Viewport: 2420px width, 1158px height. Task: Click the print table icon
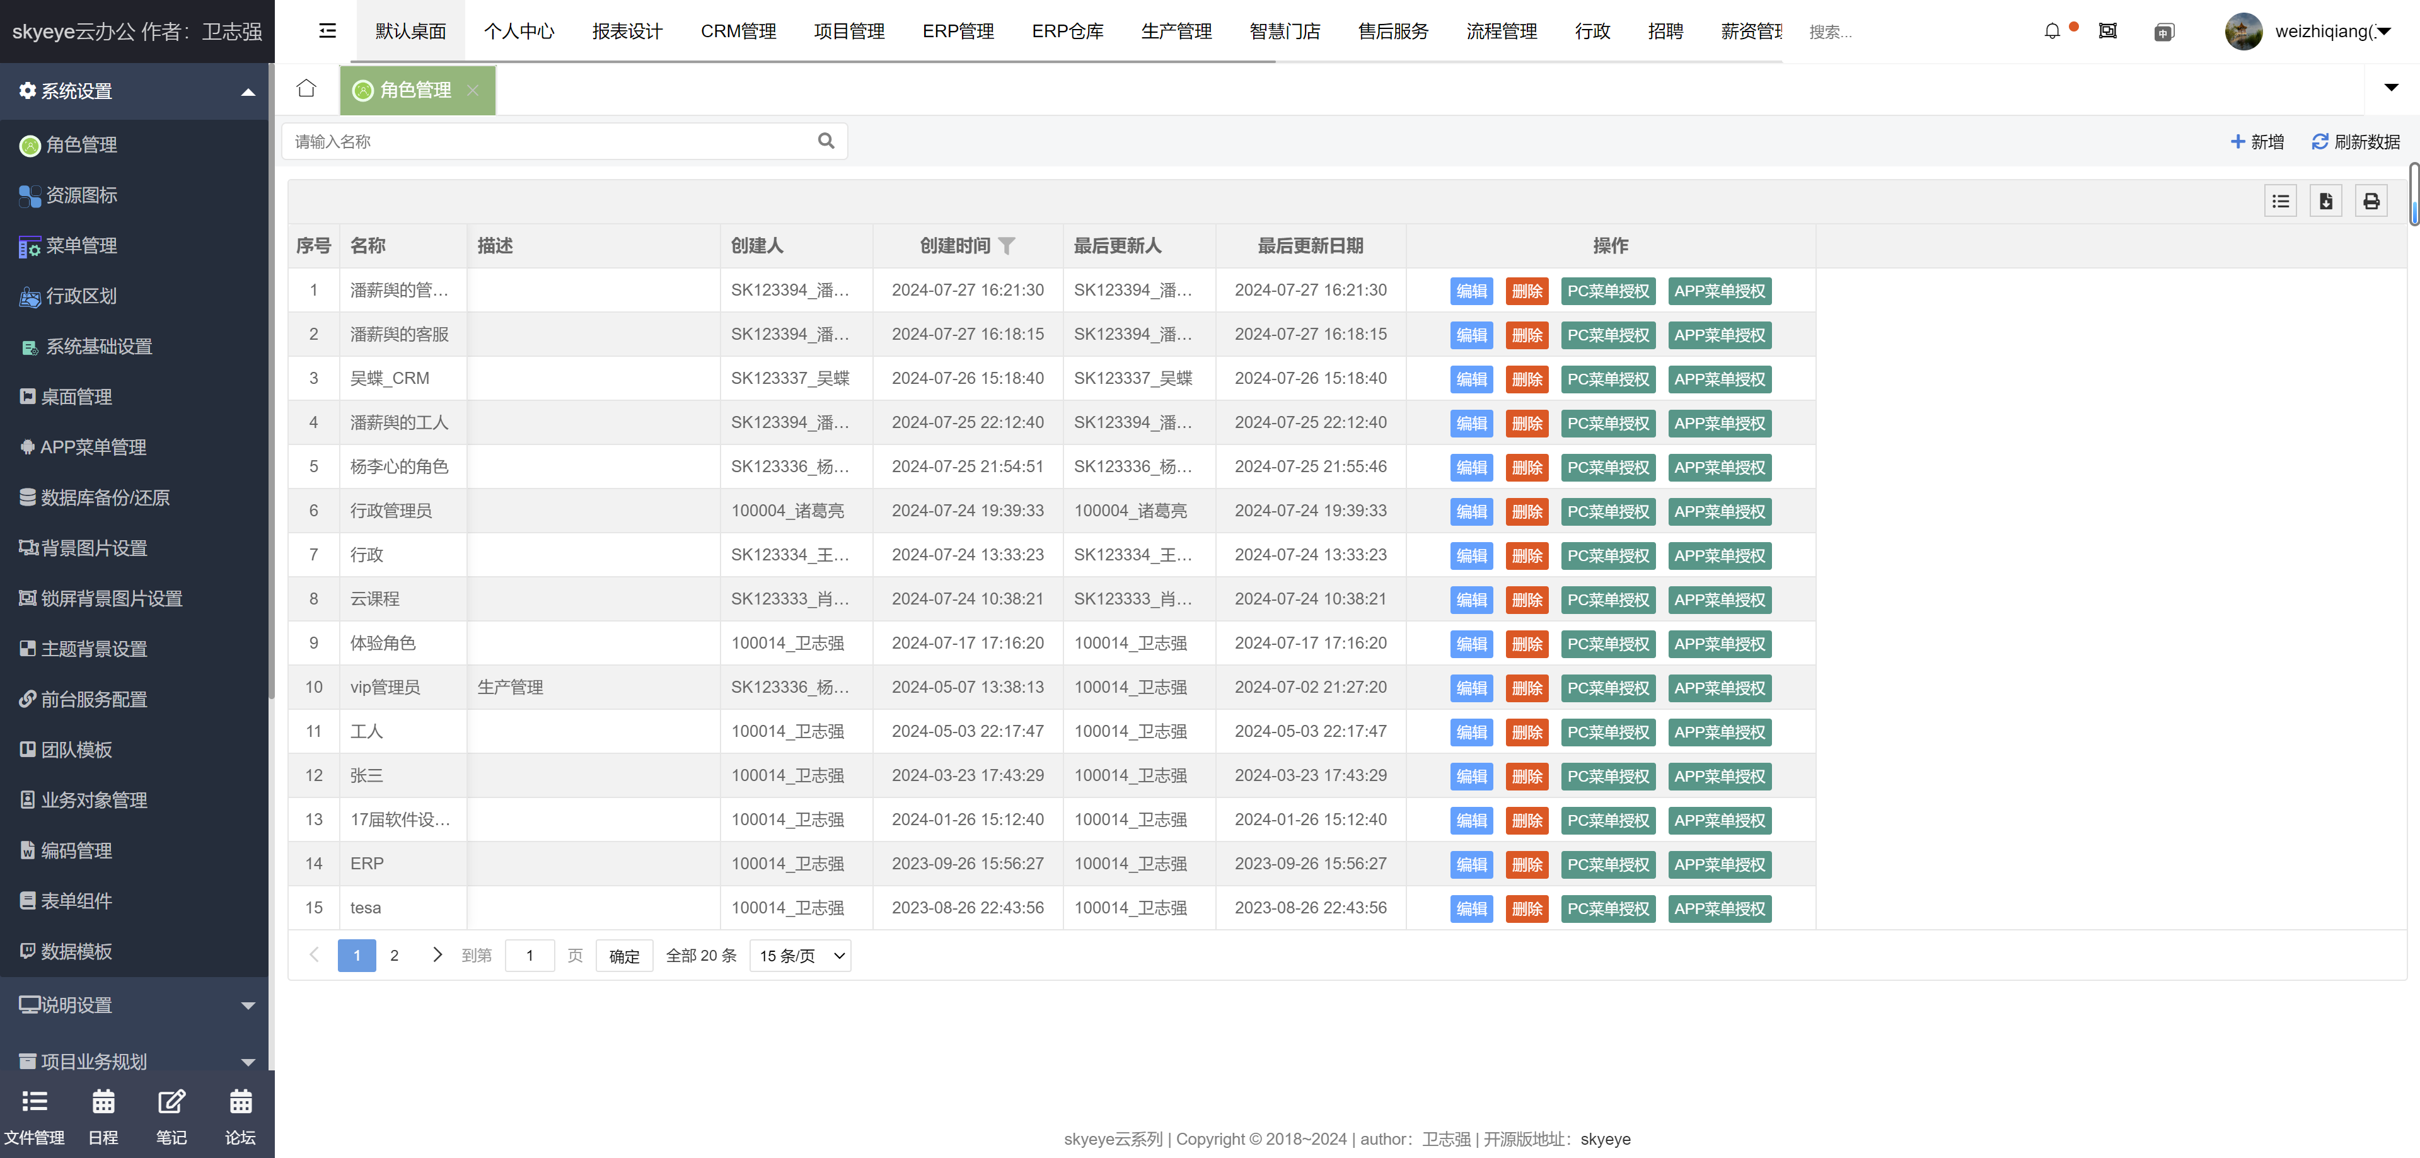[2370, 201]
